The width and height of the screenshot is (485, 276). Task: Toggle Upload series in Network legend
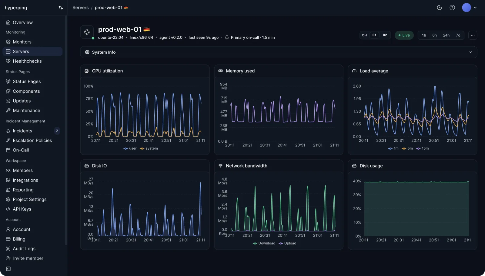[x=287, y=243]
